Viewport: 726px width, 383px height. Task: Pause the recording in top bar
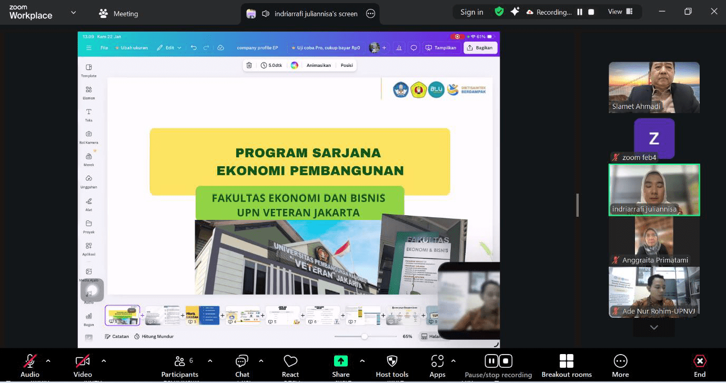point(580,12)
